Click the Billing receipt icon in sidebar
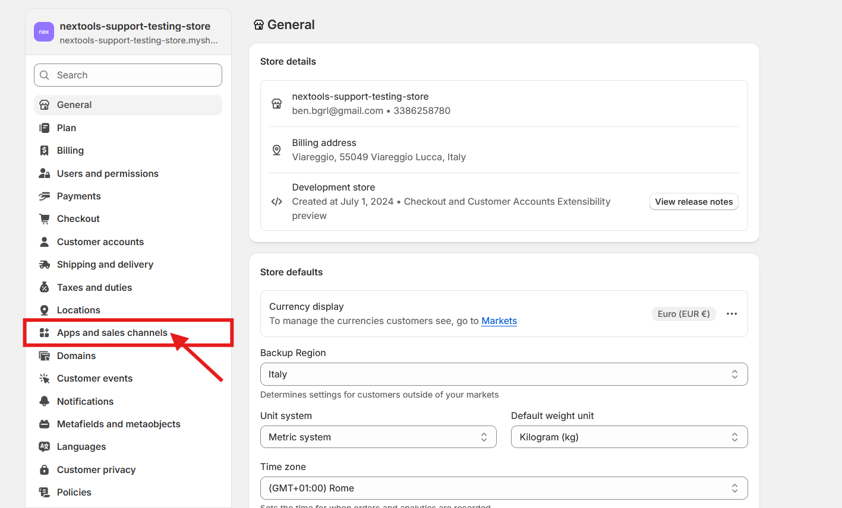 [44, 151]
